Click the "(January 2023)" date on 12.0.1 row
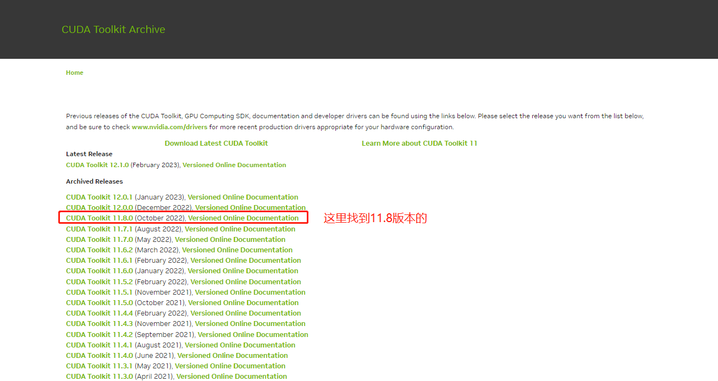Viewport: 718px width, 381px height. tap(160, 197)
